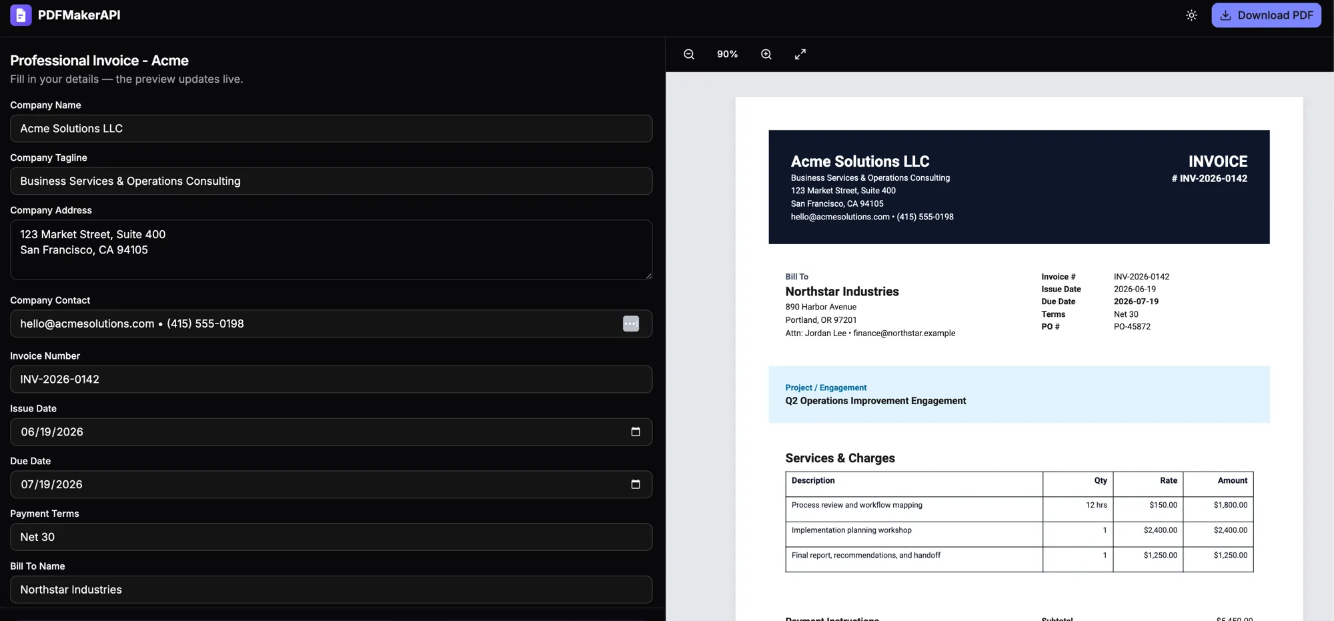
Task: Click '# INV-2026-0142' in the preview header
Action: coord(1209,178)
